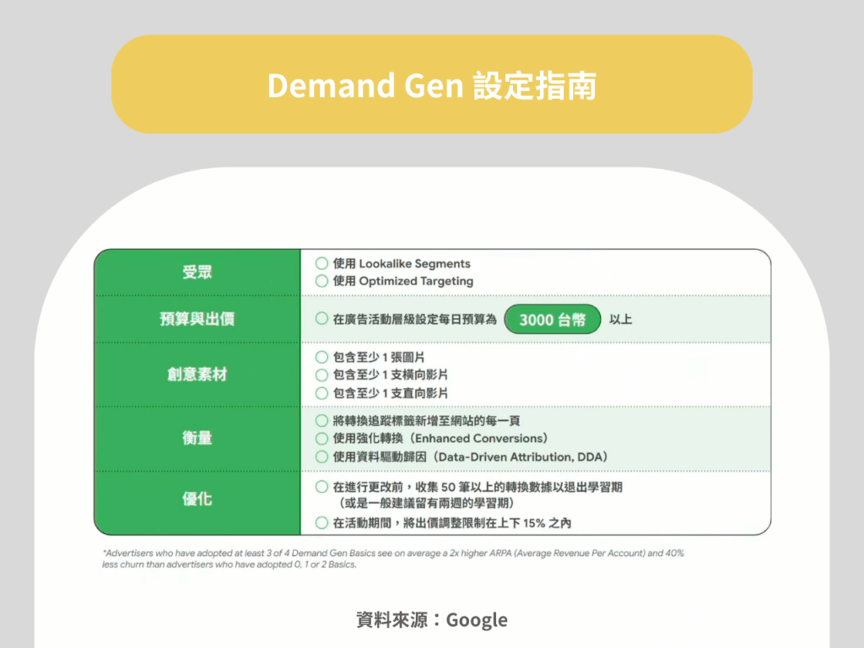Select the 受眾 category cell
864x648 pixels.
pyautogui.click(x=197, y=272)
